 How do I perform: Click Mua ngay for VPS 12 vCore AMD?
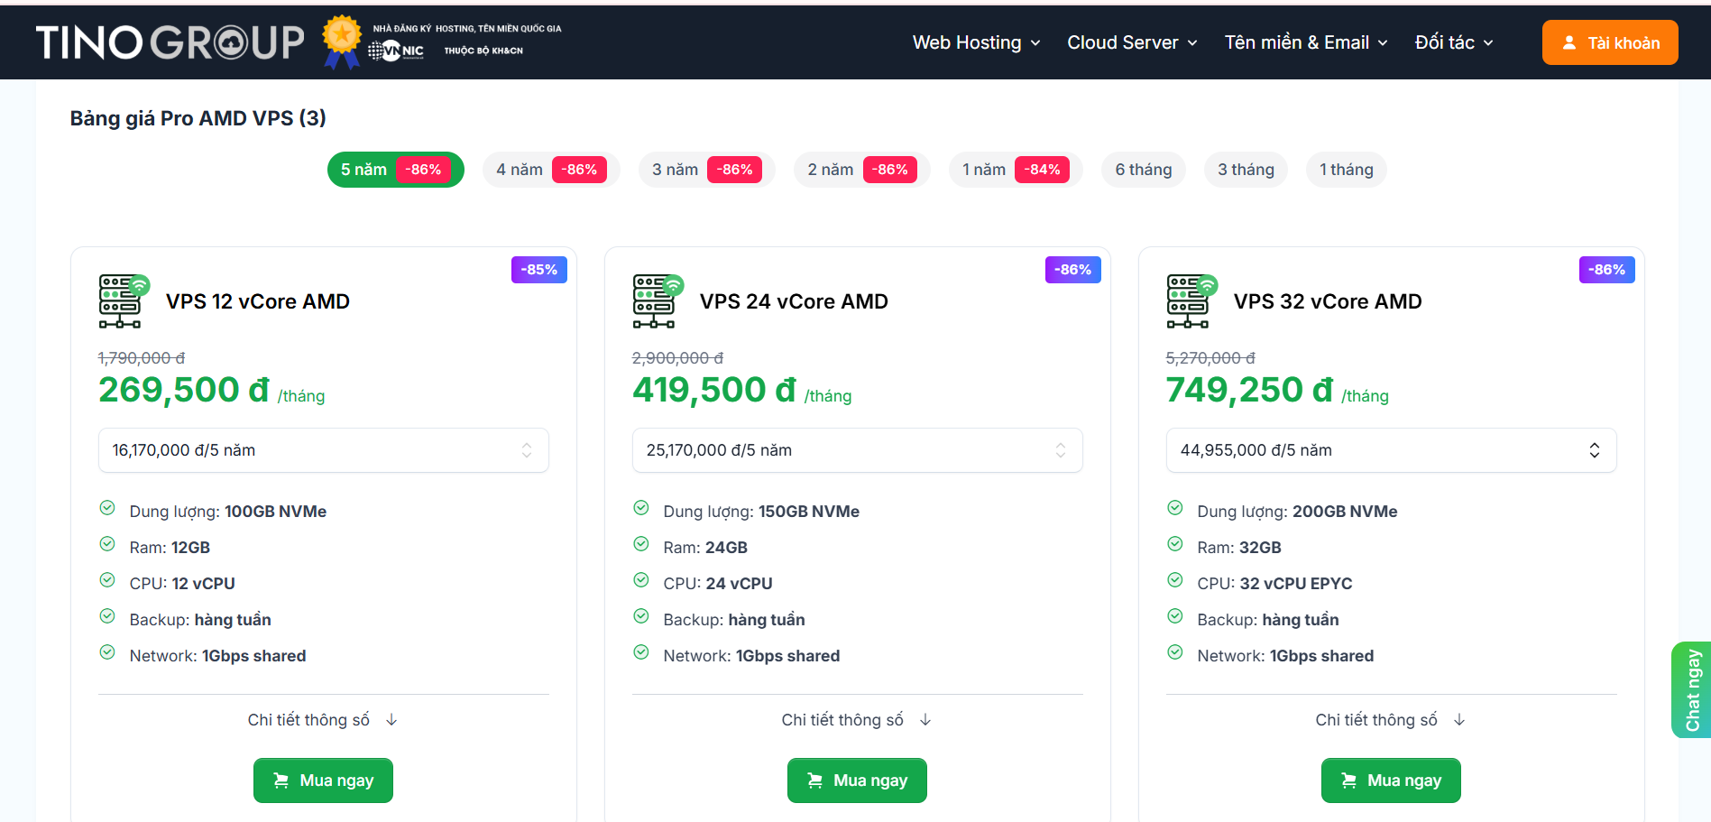pos(323,780)
